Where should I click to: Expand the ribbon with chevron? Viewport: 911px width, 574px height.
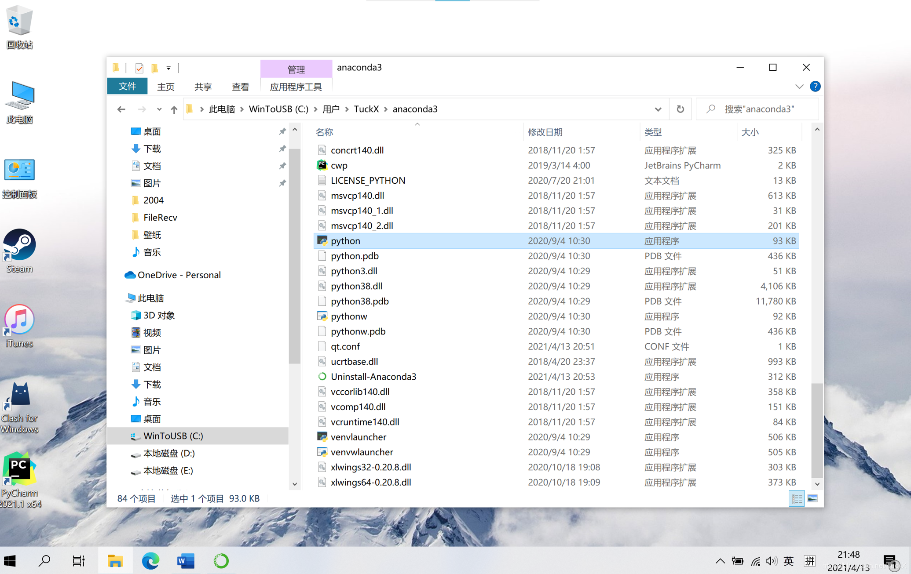[x=799, y=87]
